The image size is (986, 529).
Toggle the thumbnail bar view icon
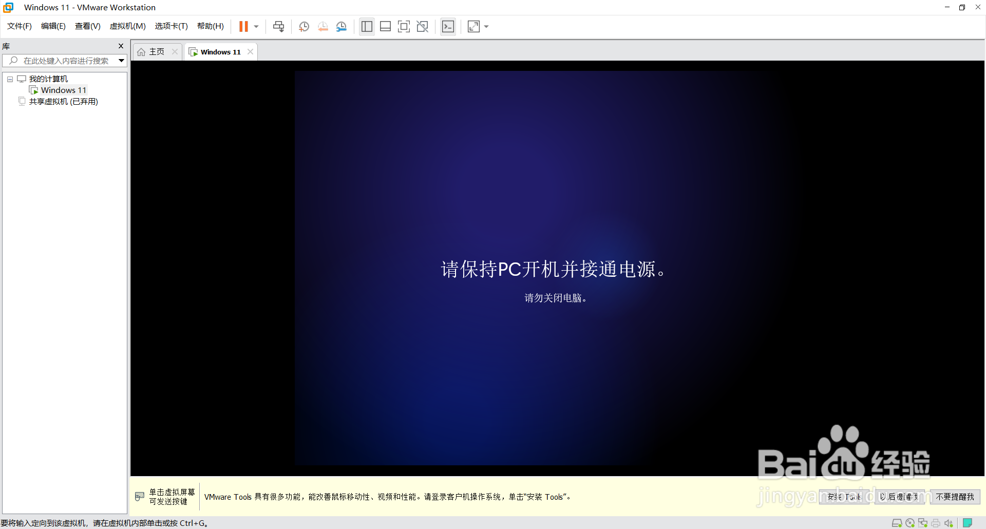(385, 27)
